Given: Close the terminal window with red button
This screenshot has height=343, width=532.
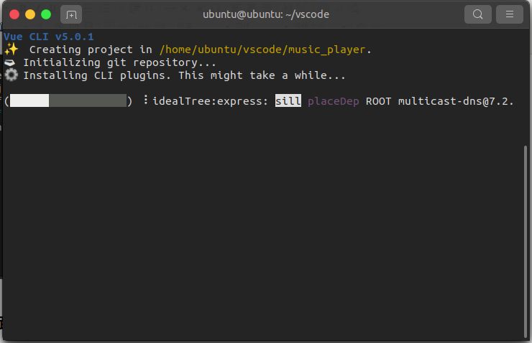Looking at the screenshot, I should (14, 14).
